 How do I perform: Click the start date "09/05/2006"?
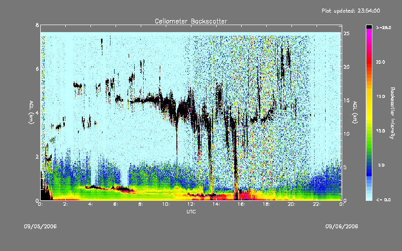click(40, 226)
